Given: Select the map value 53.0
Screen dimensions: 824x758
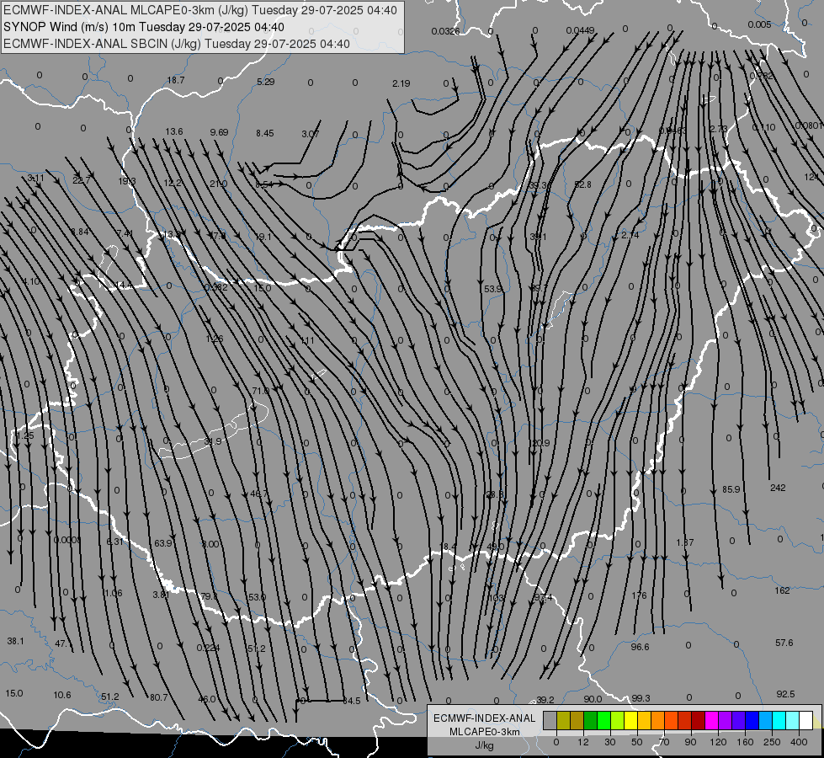Looking at the screenshot, I should [x=257, y=597].
